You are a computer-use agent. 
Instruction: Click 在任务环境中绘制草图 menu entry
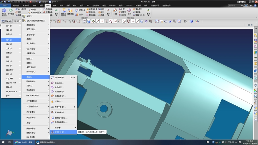click(x=35, y=20)
